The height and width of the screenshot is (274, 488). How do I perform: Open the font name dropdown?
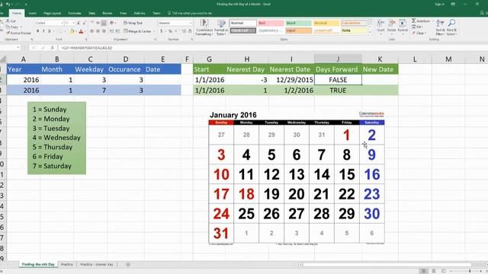[x=62, y=23]
